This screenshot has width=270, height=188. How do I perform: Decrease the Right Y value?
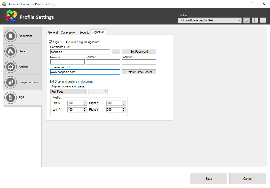[123, 111]
